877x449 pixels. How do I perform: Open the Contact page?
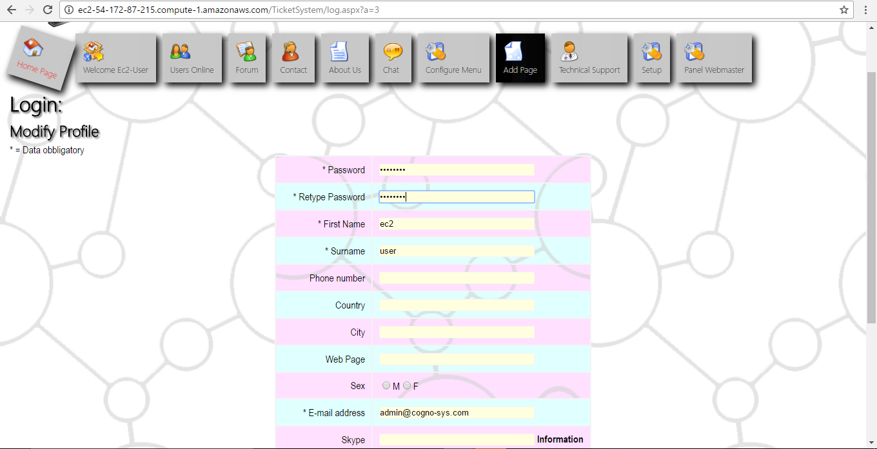pos(293,58)
